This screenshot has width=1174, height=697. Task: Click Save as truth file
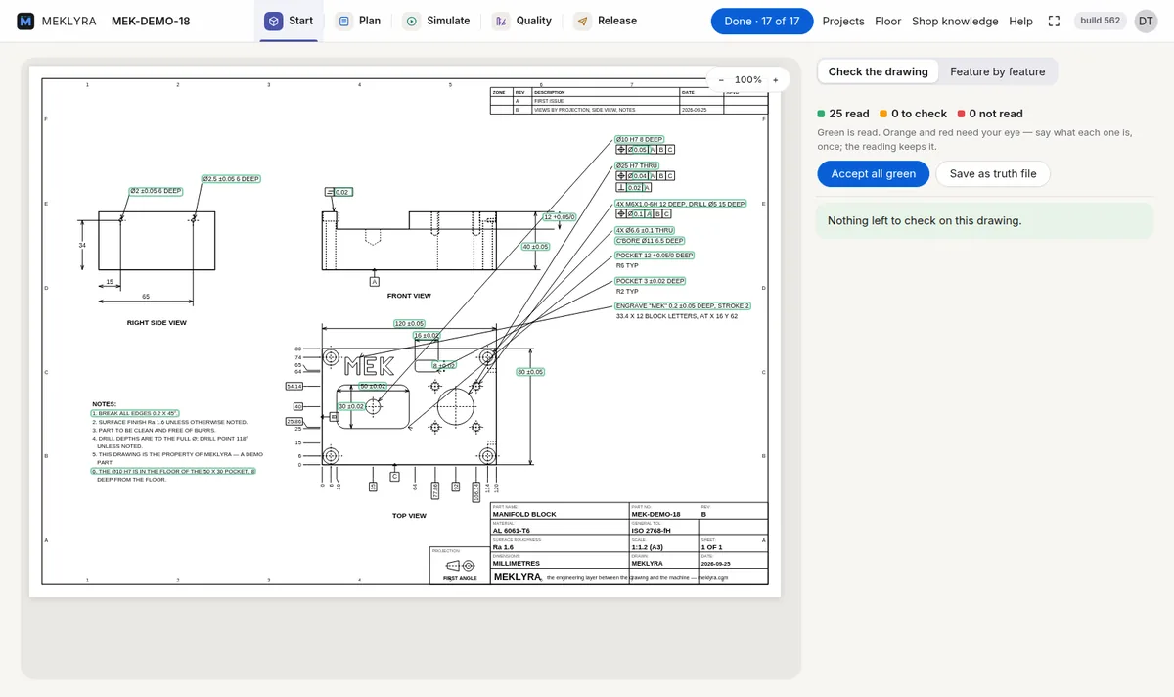coord(993,173)
